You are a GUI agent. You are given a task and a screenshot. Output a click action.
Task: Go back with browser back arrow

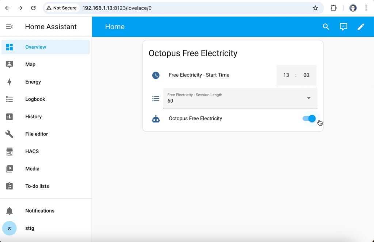(7, 8)
